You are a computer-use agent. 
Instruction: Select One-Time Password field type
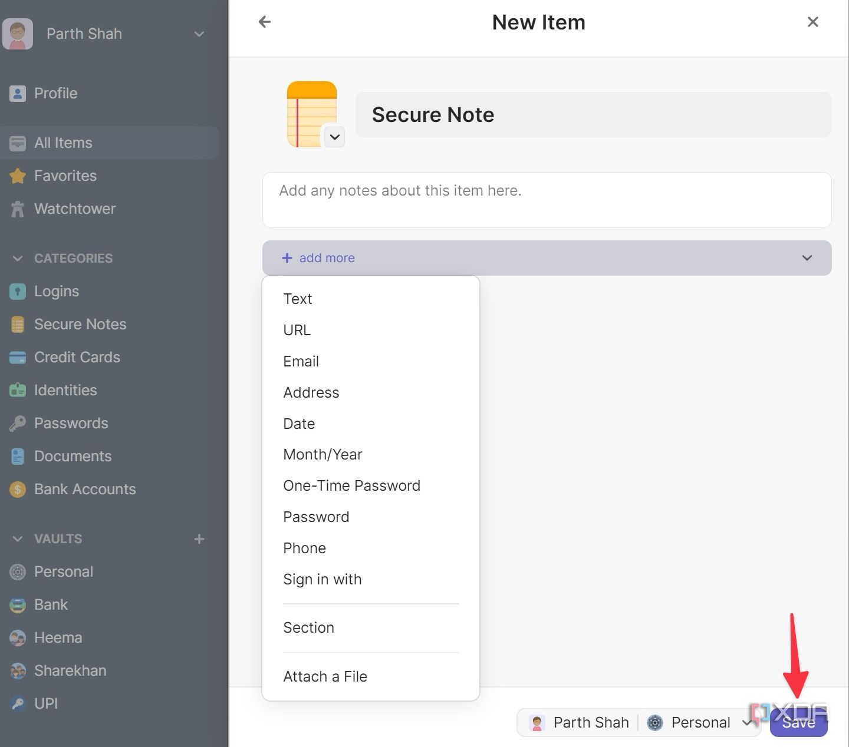(352, 485)
